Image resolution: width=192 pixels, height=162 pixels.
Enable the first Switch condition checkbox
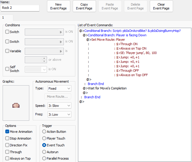(x=7, y=32)
